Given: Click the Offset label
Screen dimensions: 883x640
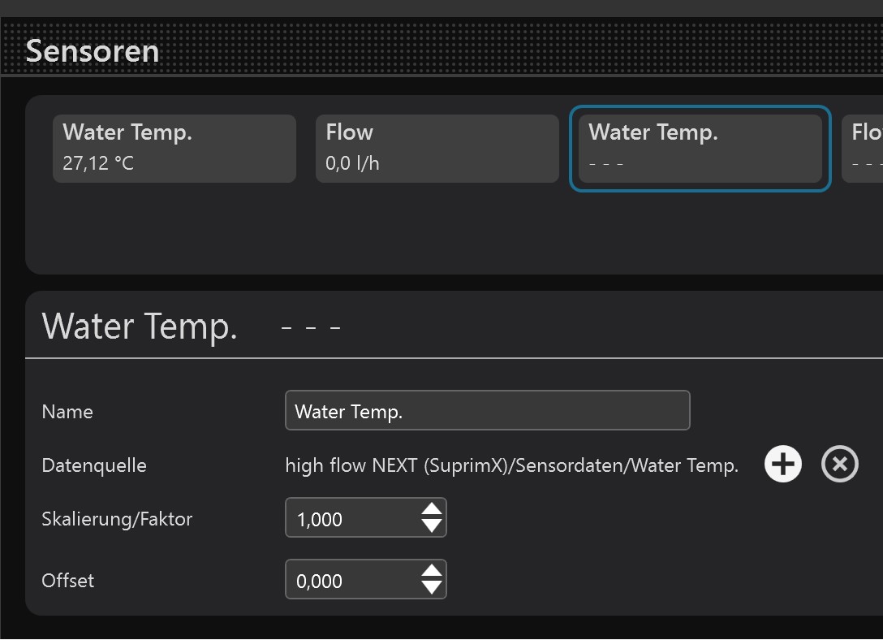Looking at the screenshot, I should tap(67, 581).
